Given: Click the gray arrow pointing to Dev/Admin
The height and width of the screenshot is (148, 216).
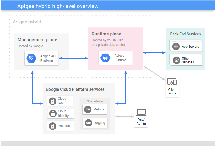Looking at the screenshot, I should pos(125,116).
